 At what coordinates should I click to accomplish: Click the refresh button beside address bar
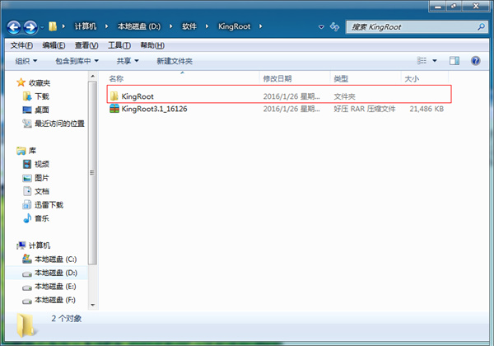pyautogui.click(x=337, y=27)
